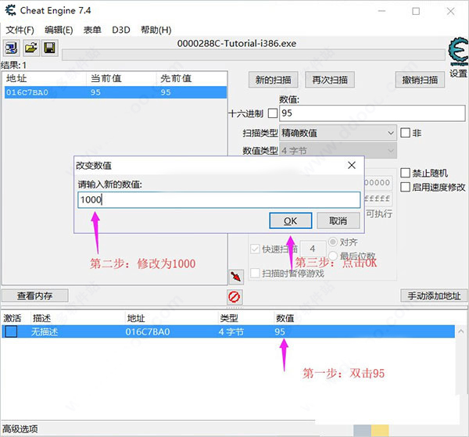Click the fast scan alignment field showing 4
This screenshot has height=437, width=469.
coord(313,249)
